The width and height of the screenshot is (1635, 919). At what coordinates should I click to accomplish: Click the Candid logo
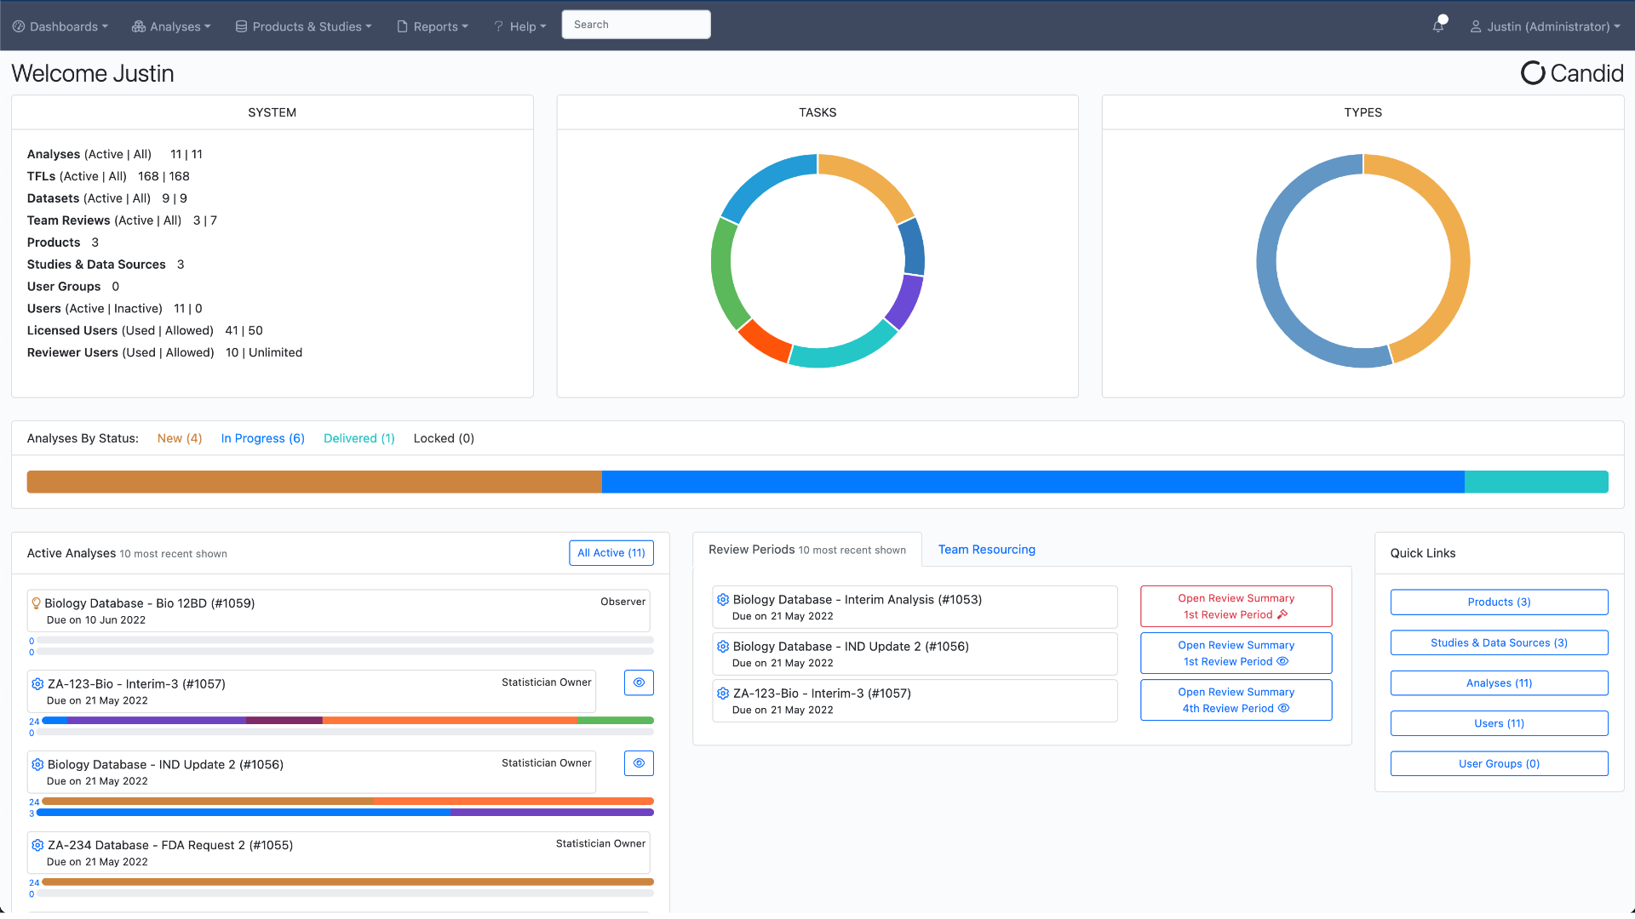(1571, 73)
